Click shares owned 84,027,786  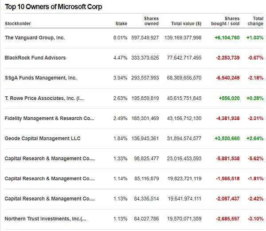click(146, 219)
